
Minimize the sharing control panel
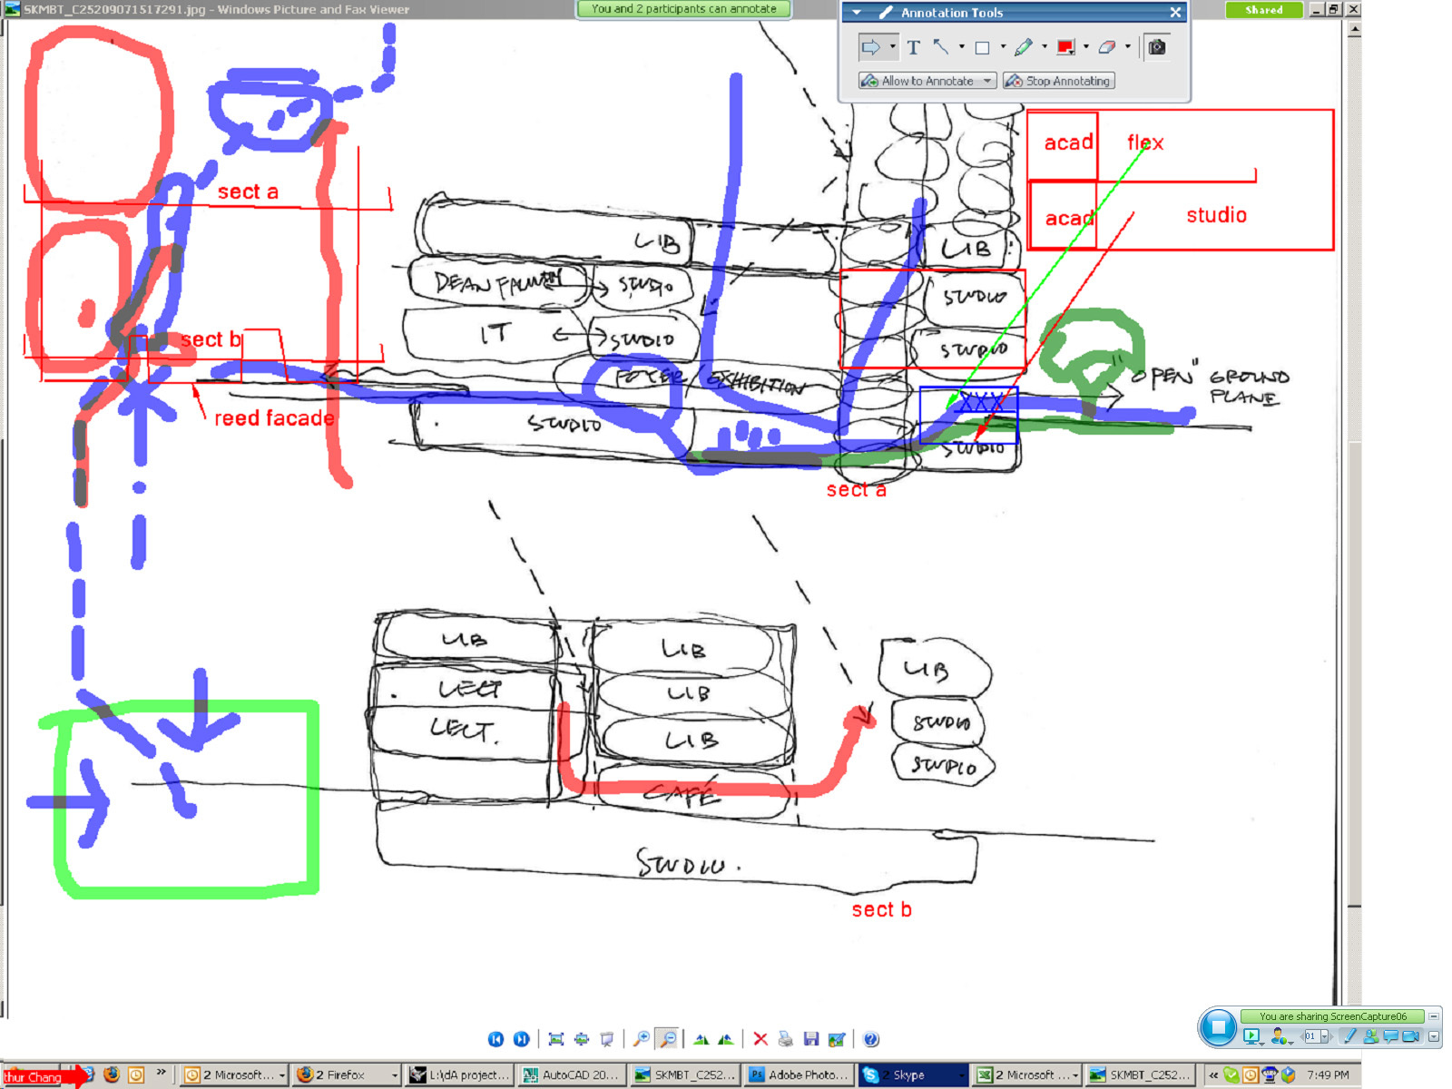point(1434,1016)
